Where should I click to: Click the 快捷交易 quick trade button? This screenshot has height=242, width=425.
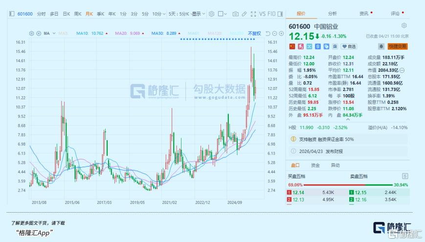pos(397,46)
